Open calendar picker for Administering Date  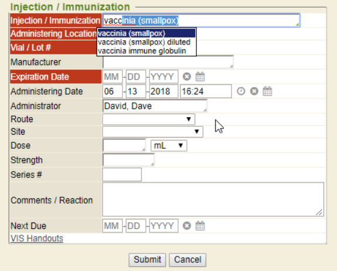(267, 91)
